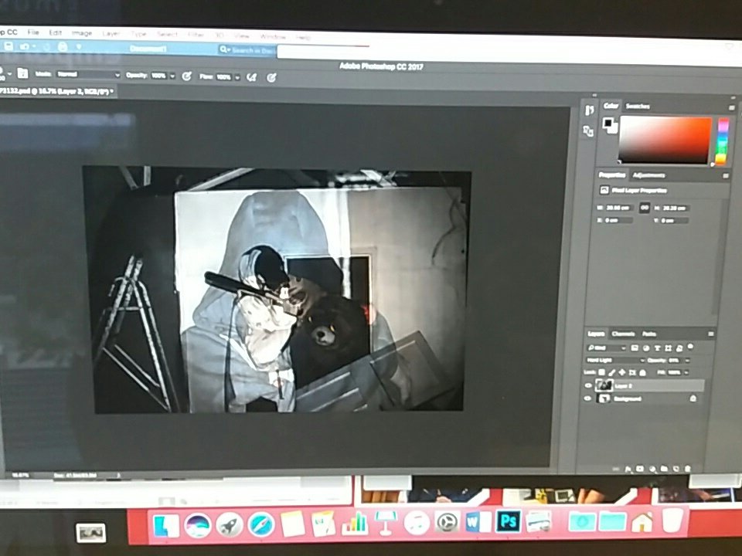742x556 pixels.
Task: Open the layer Kind filter dropdown
Action: [x=606, y=348]
